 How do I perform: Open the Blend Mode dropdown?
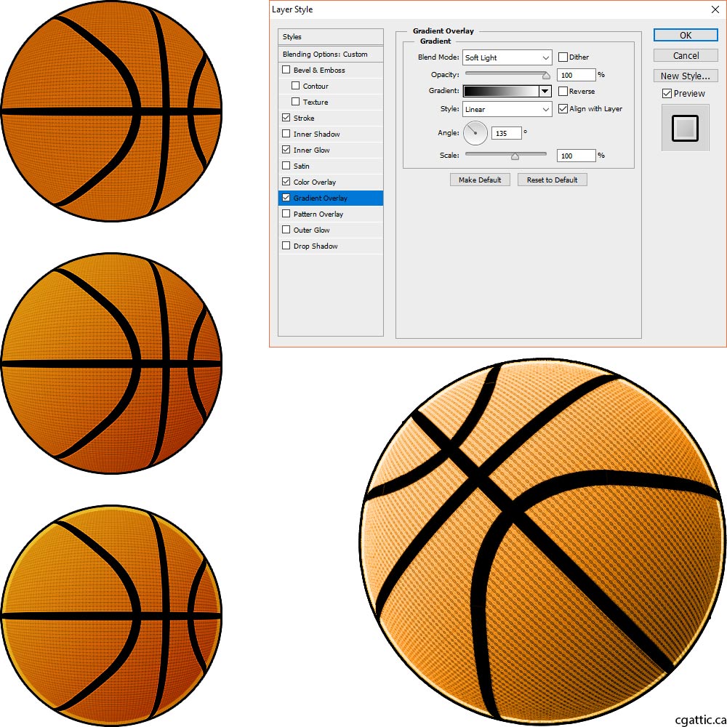click(x=506, y=57)
